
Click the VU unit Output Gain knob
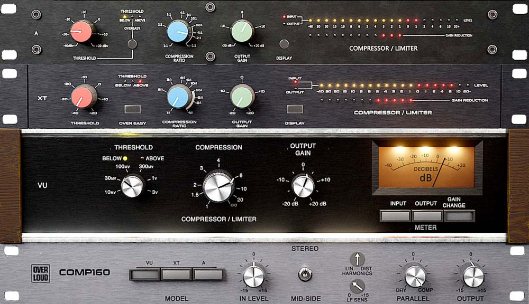303,185
